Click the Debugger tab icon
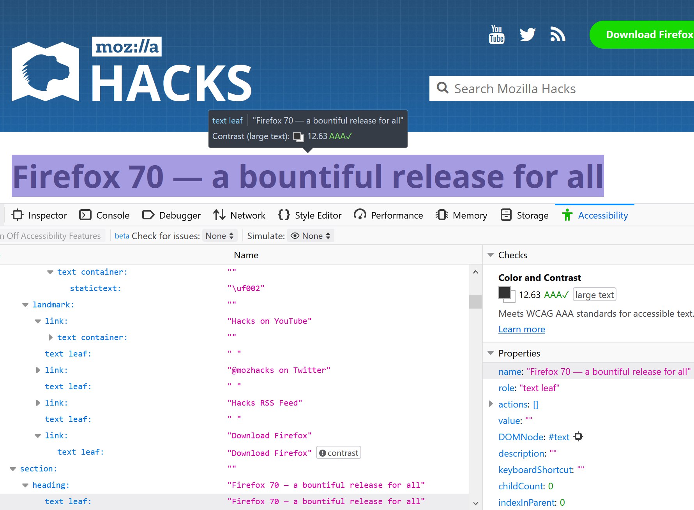694x510 pixels. point(148,215)
